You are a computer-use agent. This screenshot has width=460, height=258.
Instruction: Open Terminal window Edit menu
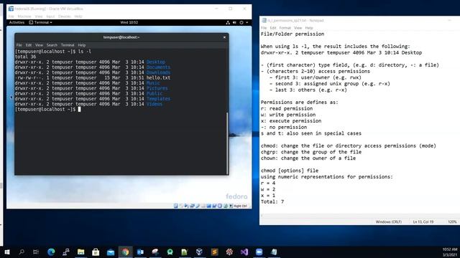(29, 45)
